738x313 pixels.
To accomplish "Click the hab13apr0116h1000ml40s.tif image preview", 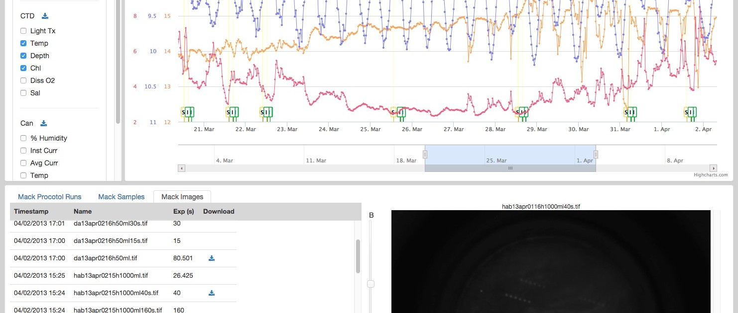I will tap(551, 261).
